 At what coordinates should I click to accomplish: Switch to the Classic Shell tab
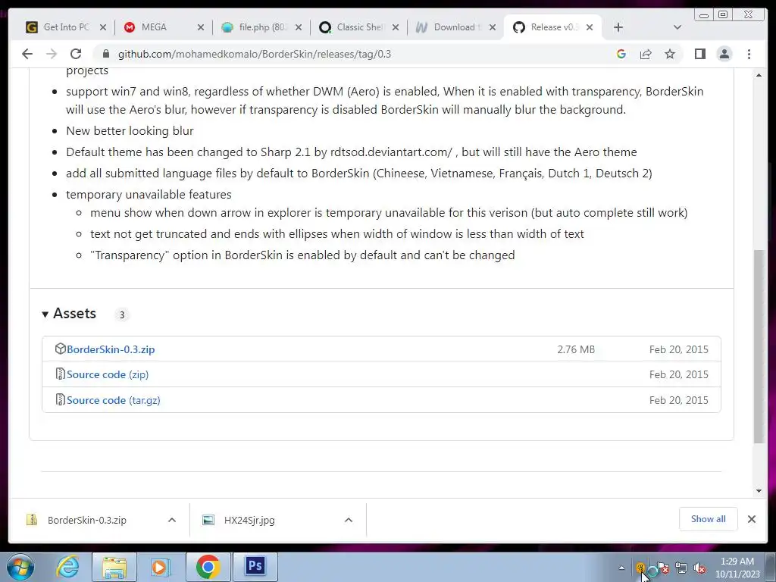pos(358,27)
